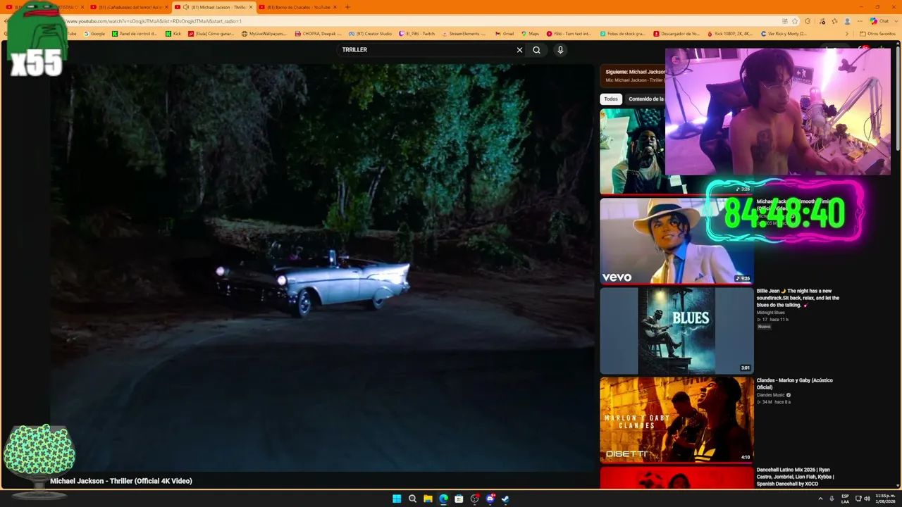Screen dimensions: 902x507
Task: Open the Blues video thumbnail
Action: (x=676, y=330)
